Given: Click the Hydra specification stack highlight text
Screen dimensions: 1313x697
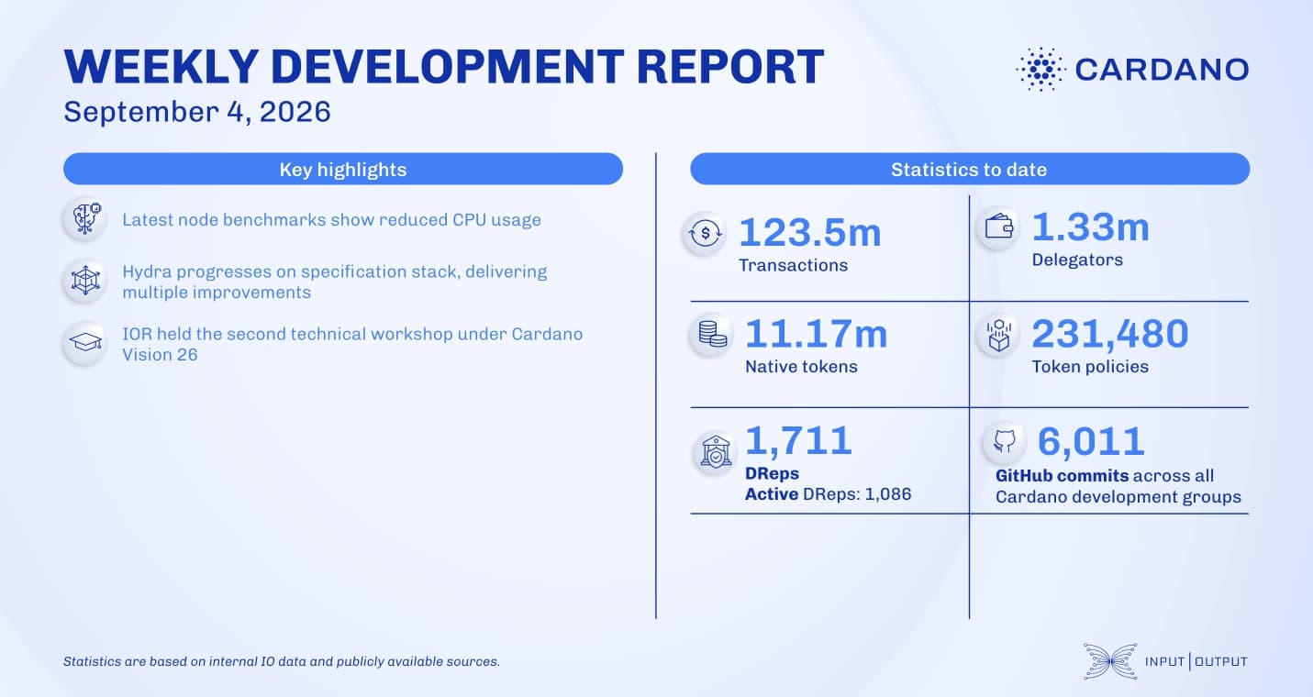Looking at the screenshot, I should (335, 282).
